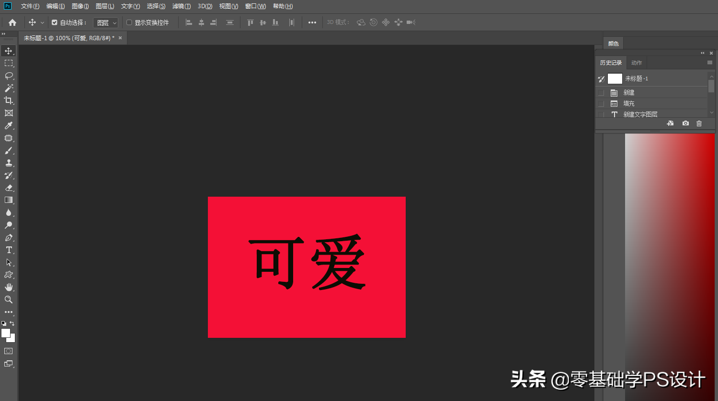
Task: Select the Pen tool
Action: tap(9, 237)
